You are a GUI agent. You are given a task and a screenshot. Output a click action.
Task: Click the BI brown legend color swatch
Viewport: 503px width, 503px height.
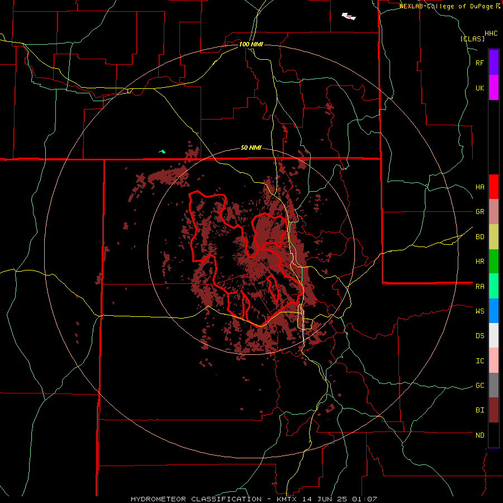[493, 410]
